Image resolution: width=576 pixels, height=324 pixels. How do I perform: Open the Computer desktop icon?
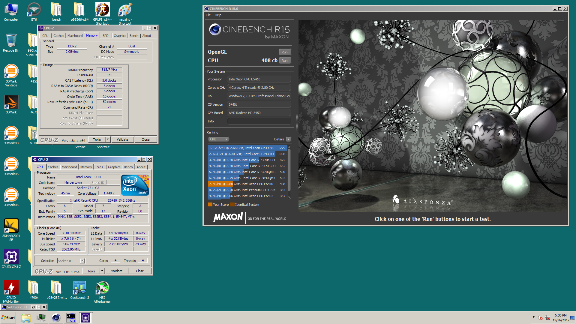11,12
